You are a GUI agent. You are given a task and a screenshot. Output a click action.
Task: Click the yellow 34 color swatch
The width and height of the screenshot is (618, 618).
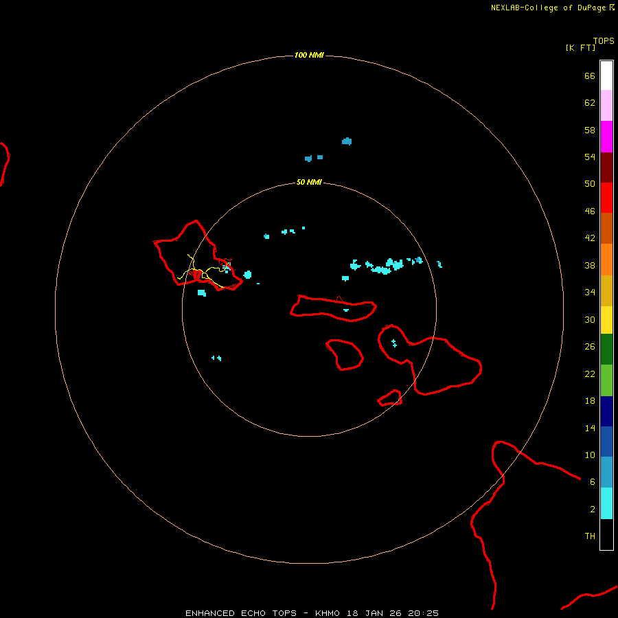click(606, 320)
